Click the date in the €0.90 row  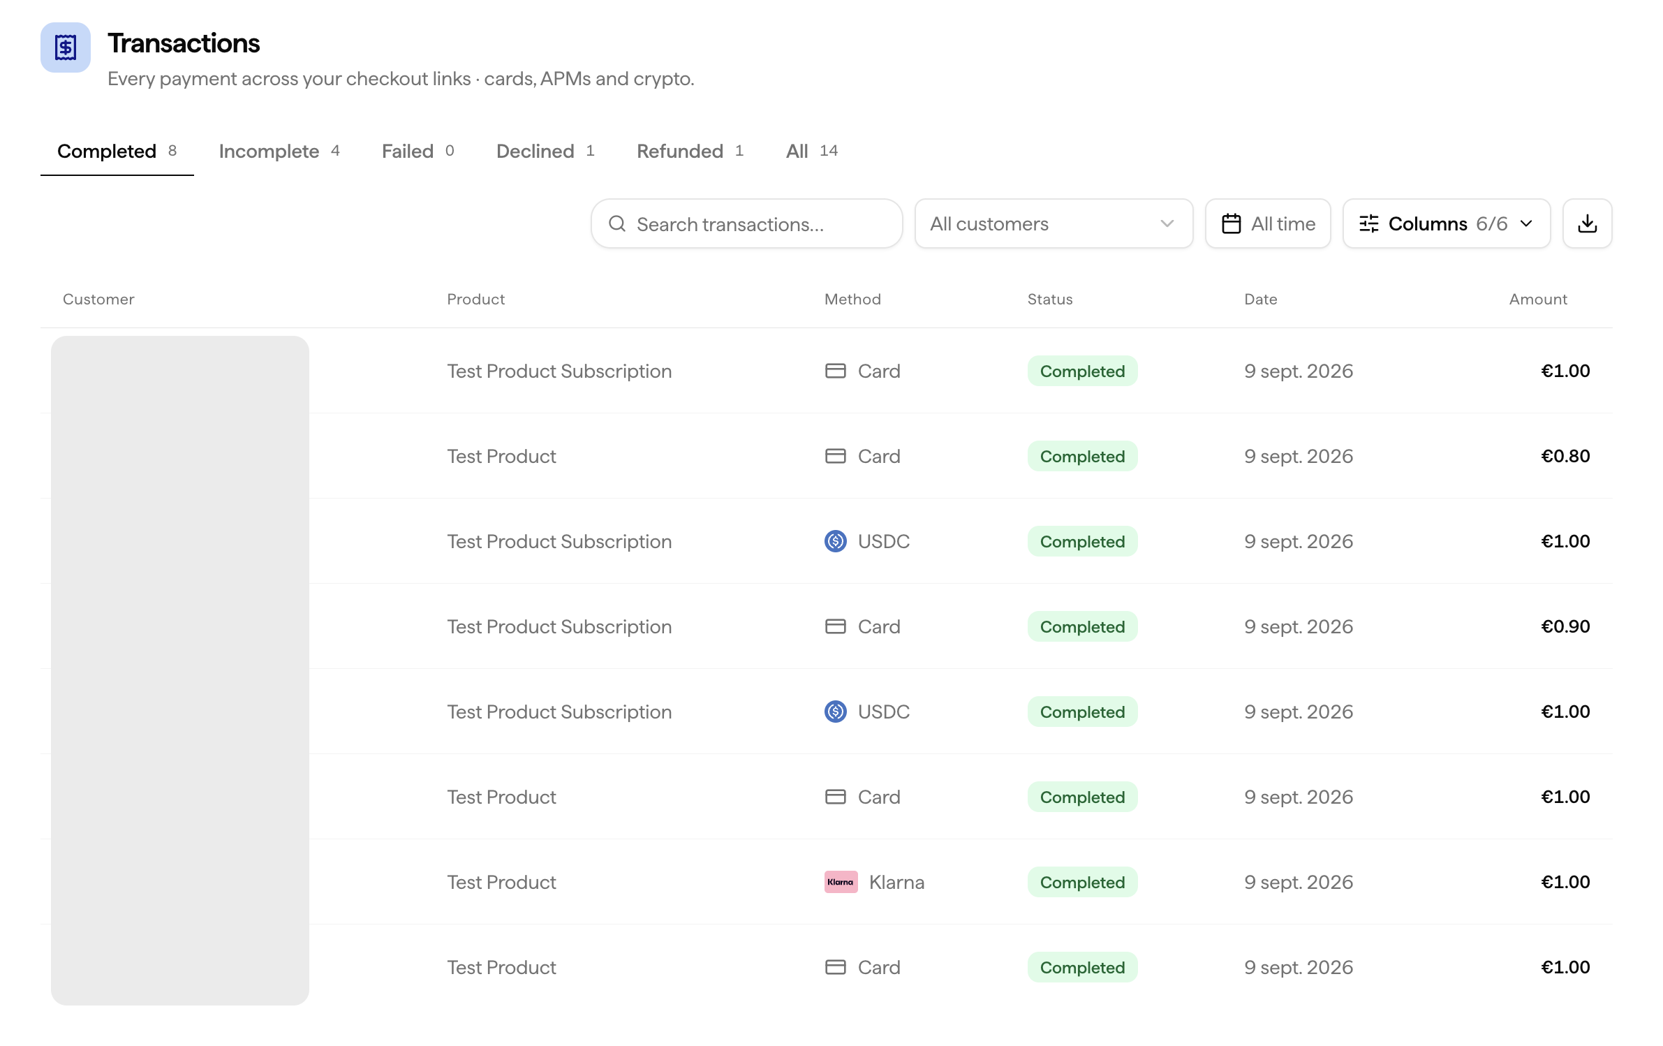click(x=1299, y=626)
